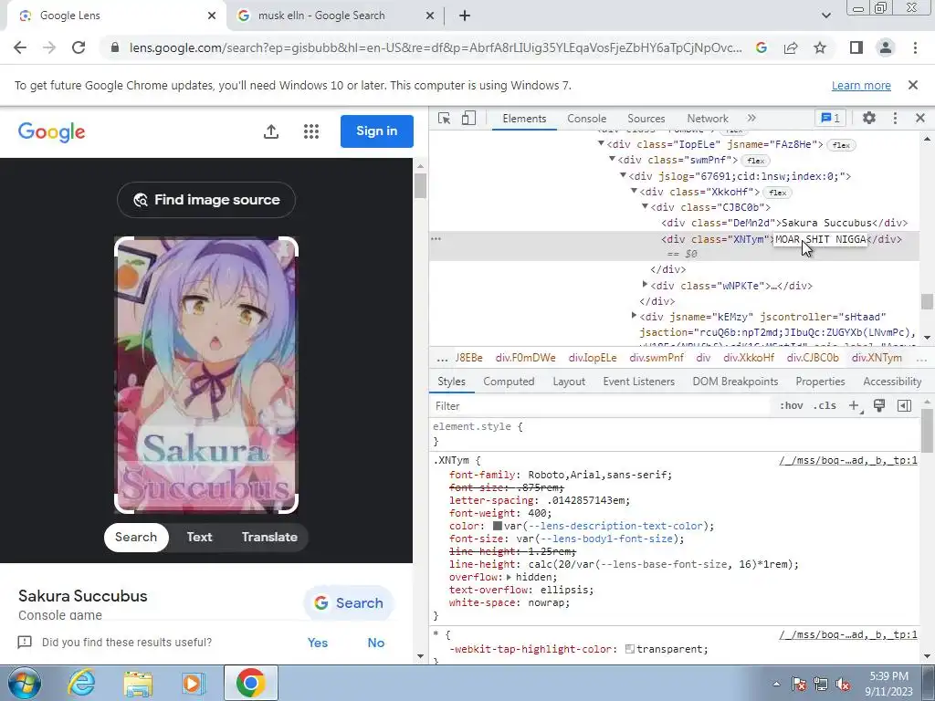Switch to the DevTools Sources tab

(x=646, y=119)
